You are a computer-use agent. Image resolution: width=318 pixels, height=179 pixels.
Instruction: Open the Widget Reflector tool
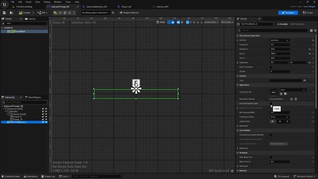pyautogui.click(x=129, y=13)
